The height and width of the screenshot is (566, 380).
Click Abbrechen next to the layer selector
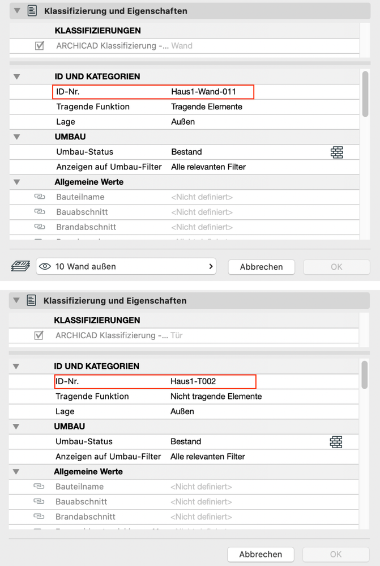(262, 266)
